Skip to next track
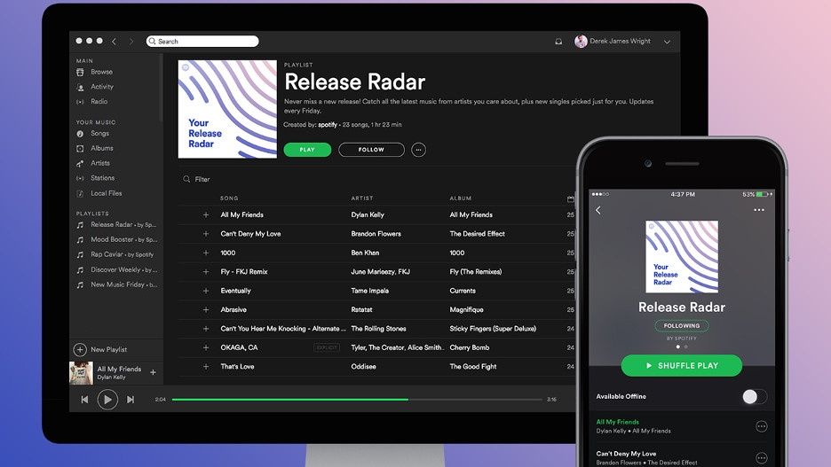Viewport: 831px width, 467px height. (131, 400)
